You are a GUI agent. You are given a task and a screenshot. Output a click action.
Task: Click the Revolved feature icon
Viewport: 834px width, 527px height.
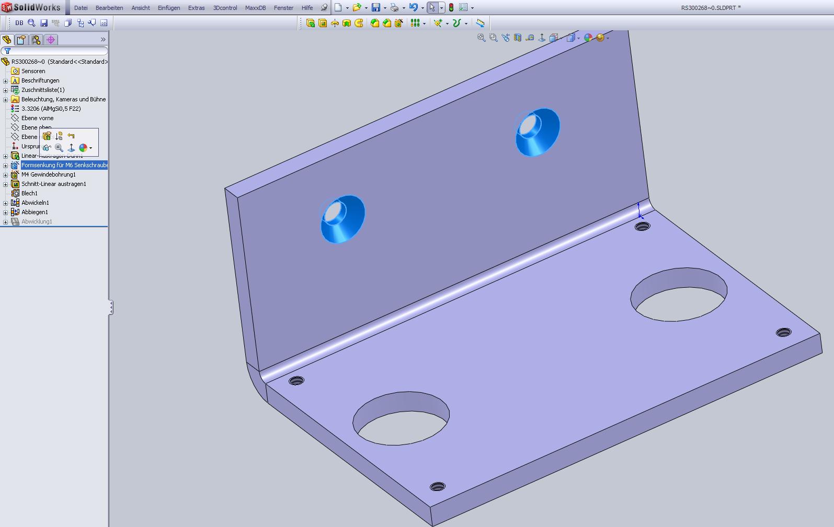pos(335,23)
